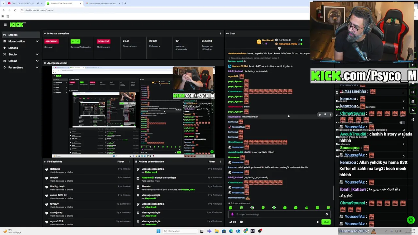The height and width of the screenshot is (235, 418).
Task: Click the Kick logo in the header
Action: pyautogui.click(x=18, y=25)
